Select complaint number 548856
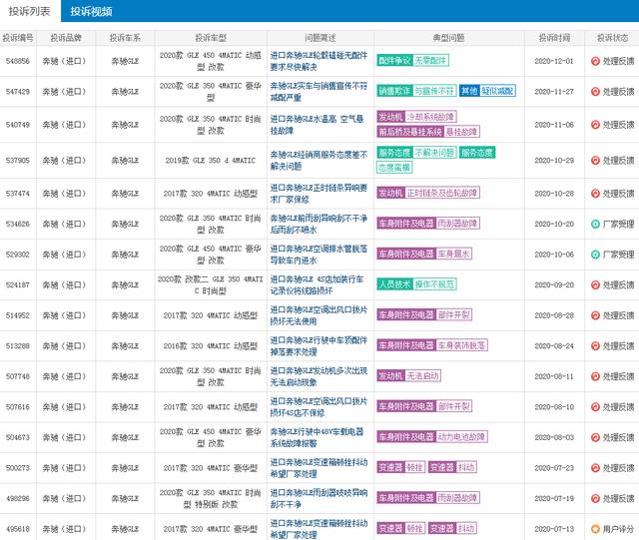639x540 pixels. 18,61
